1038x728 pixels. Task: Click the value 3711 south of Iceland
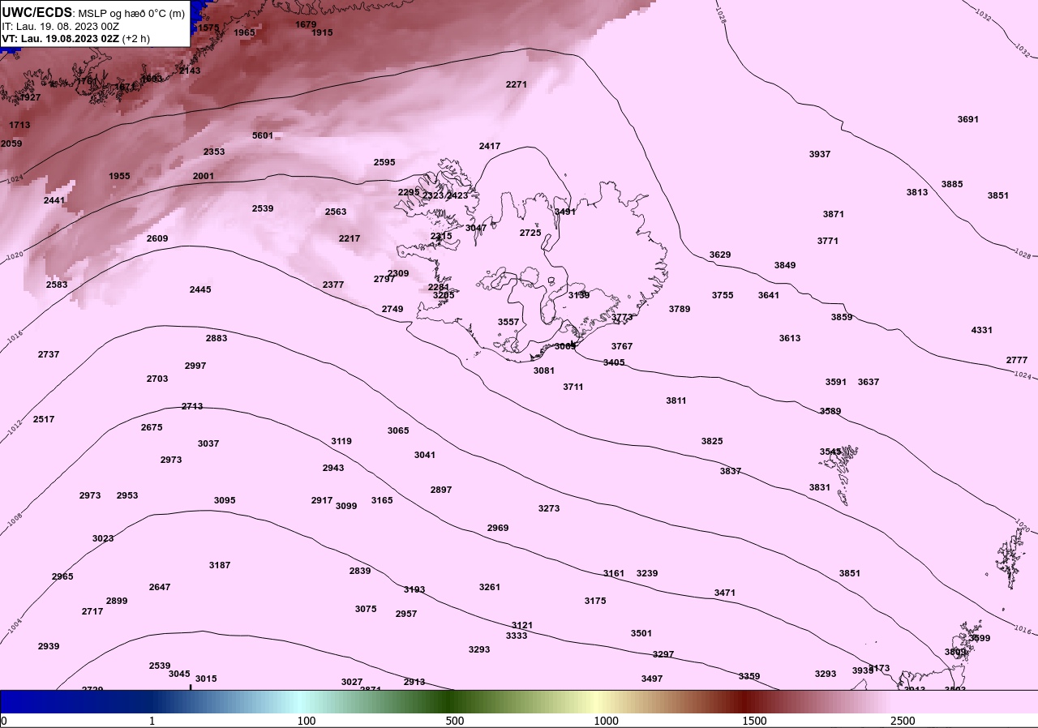coord(573,387)
